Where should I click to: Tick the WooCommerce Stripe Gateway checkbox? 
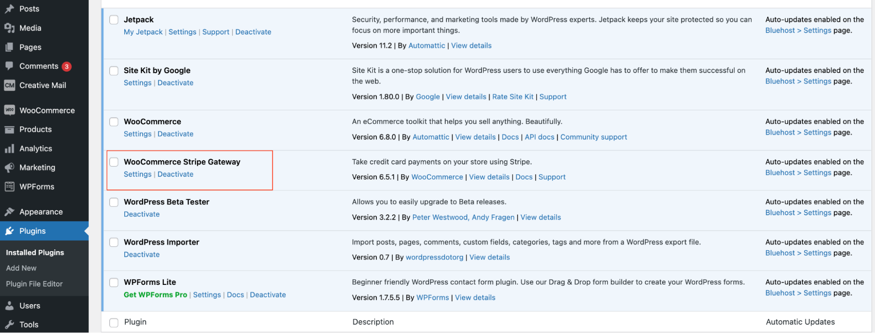(114, 162)
